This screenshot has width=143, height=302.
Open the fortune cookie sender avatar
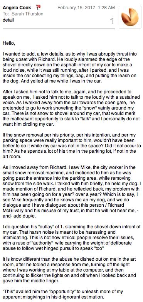tap(130, 17)
